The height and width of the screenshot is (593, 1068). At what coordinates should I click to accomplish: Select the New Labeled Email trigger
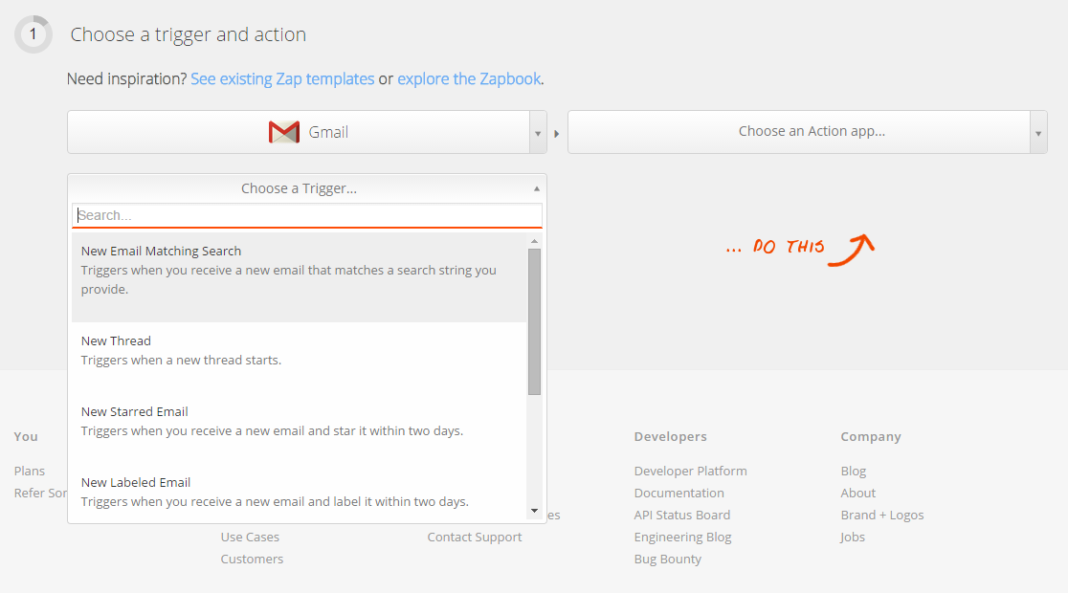pyautogui.click(x=299, y=494)
